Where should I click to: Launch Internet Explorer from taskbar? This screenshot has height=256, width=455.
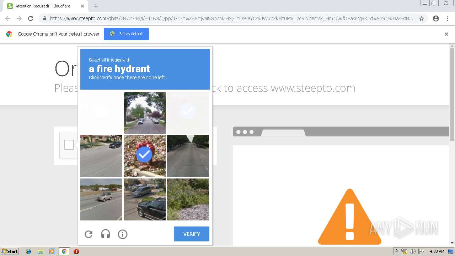click(x=28, y=251)
